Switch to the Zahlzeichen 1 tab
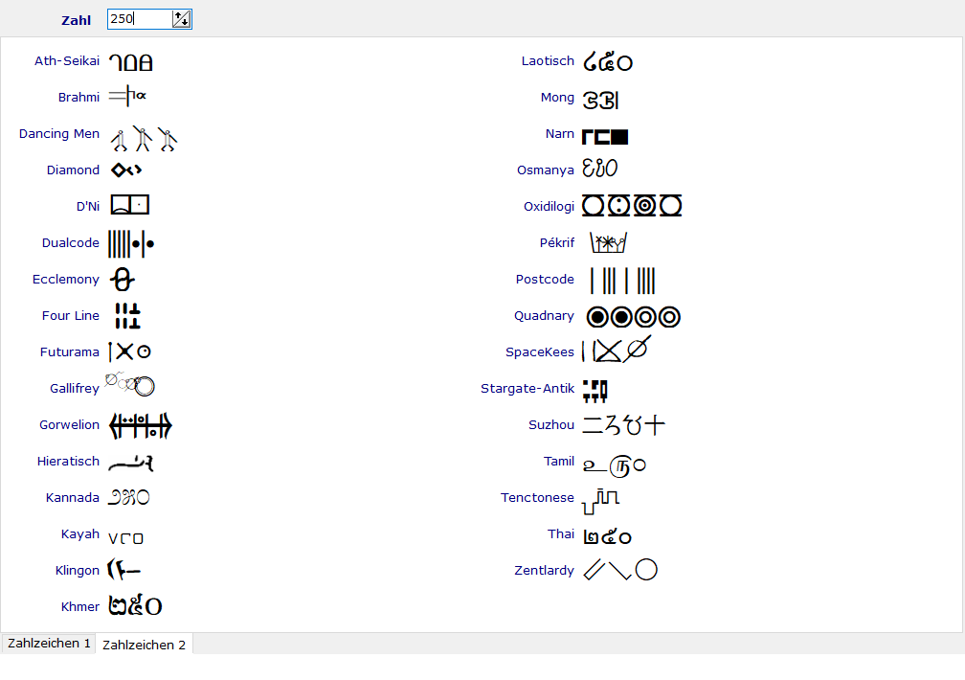The height and width of the screenshot is (680, 965). [x=49, y=644]
